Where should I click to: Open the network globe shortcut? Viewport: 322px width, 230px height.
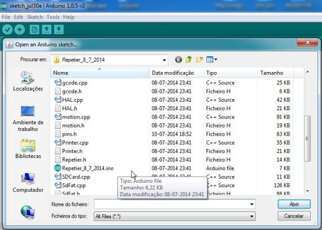(x=28, y=212)
